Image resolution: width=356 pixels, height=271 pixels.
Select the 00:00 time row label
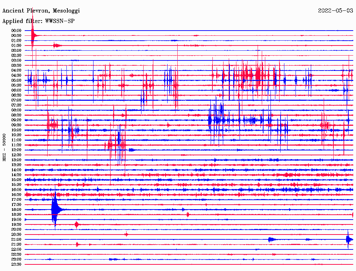tap(16, 31)
